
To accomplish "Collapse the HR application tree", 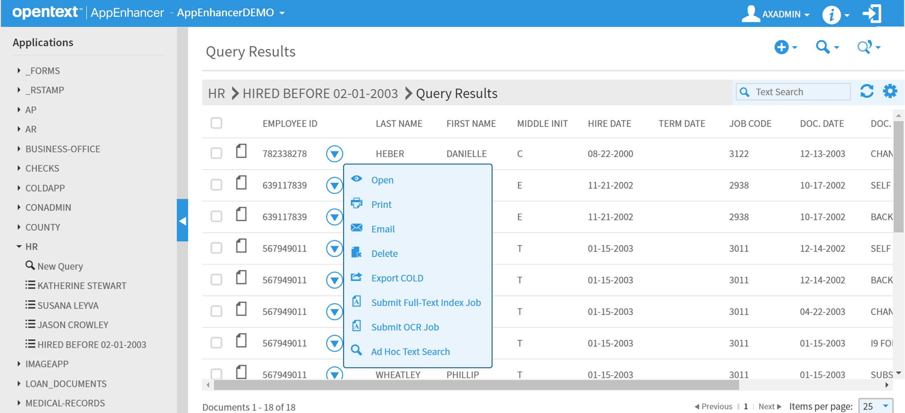I will point(19,246).
